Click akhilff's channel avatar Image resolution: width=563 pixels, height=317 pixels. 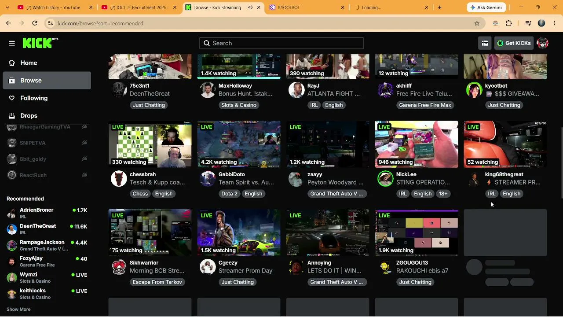click(385, 90)
